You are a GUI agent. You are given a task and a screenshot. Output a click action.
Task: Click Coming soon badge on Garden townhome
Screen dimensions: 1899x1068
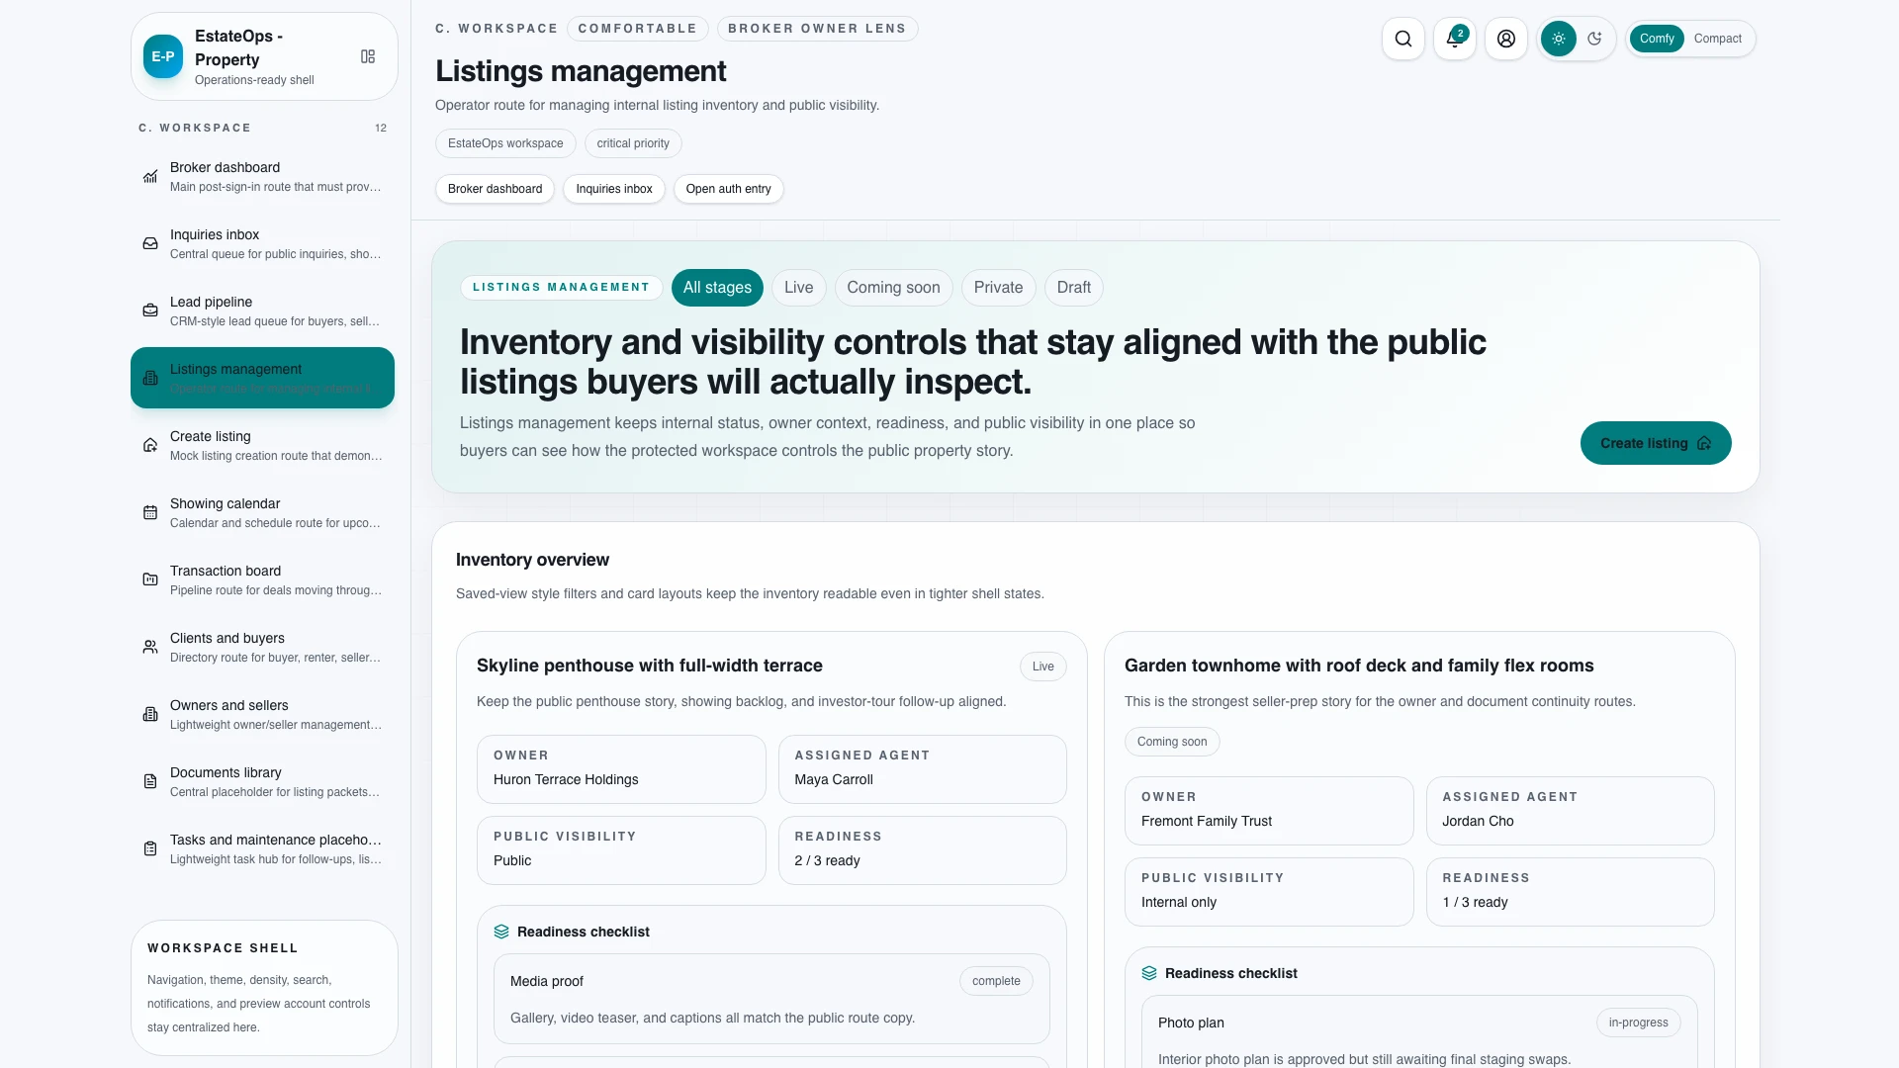tap(1172, 742)
